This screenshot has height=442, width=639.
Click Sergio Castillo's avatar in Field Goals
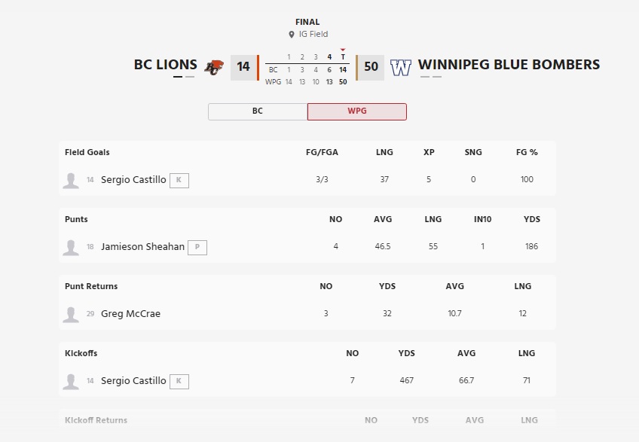click(x=71, y=180)
